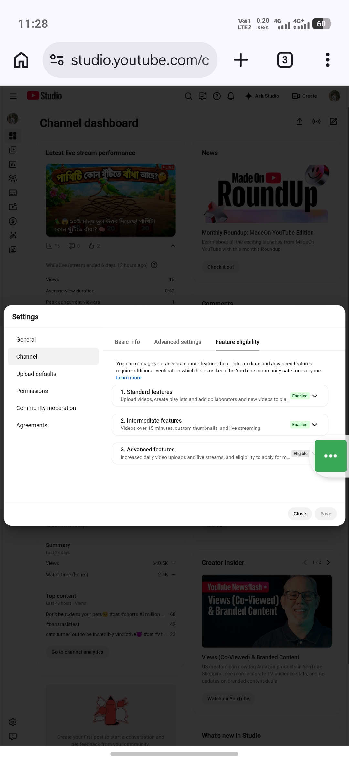The width and height of the screenshot is (349, 762).
Task: Tap the green three-dot floating button
Action: (331, 456)
